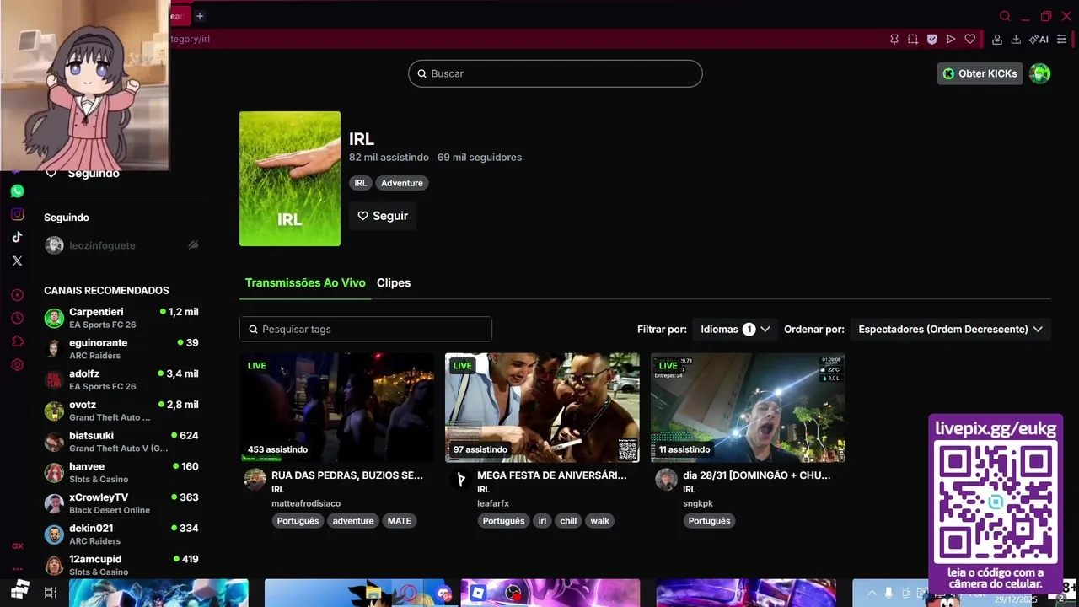
Task: Open the player icon in the sidebar
Action: (17, 295)
